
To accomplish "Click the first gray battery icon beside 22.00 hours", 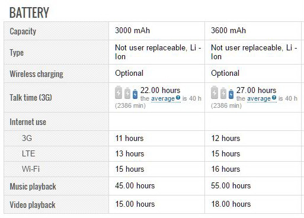I will point(119,92).
